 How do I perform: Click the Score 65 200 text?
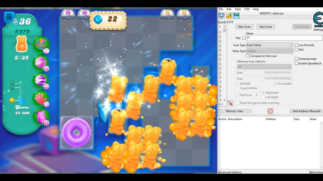[22, 110]
